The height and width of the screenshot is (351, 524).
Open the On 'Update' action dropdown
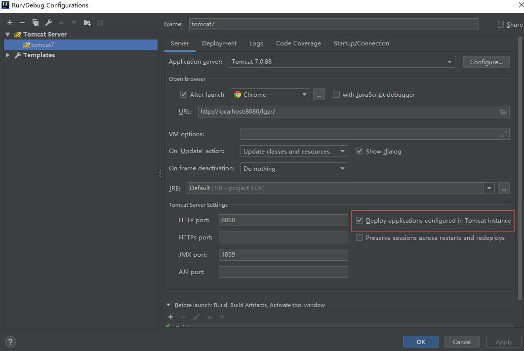(294, 151)
